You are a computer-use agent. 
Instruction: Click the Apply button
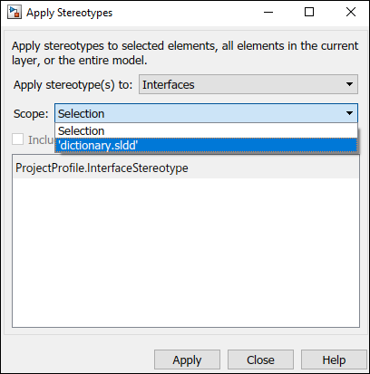click(187, 360)
